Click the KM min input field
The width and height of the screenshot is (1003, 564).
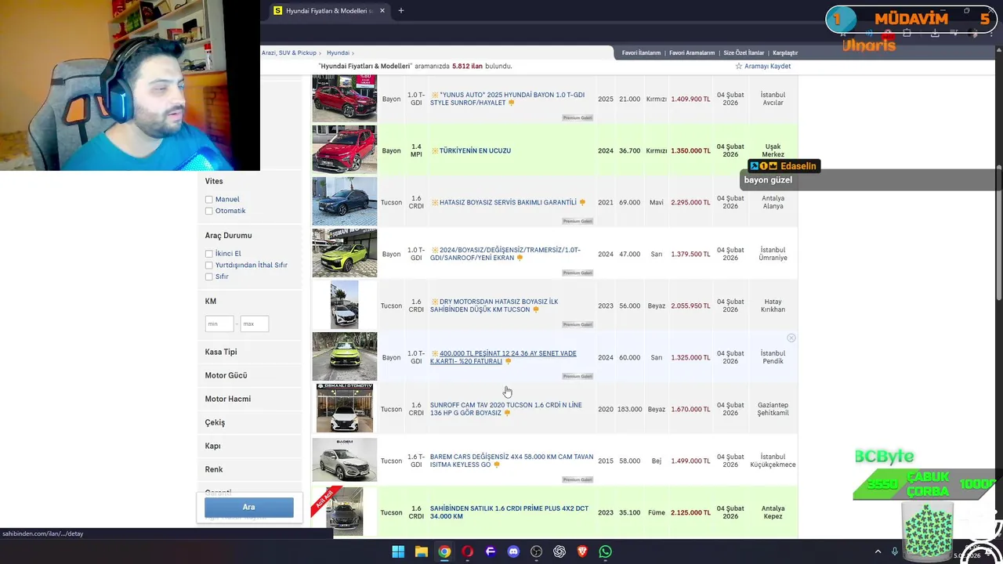(x=219, y=324)
